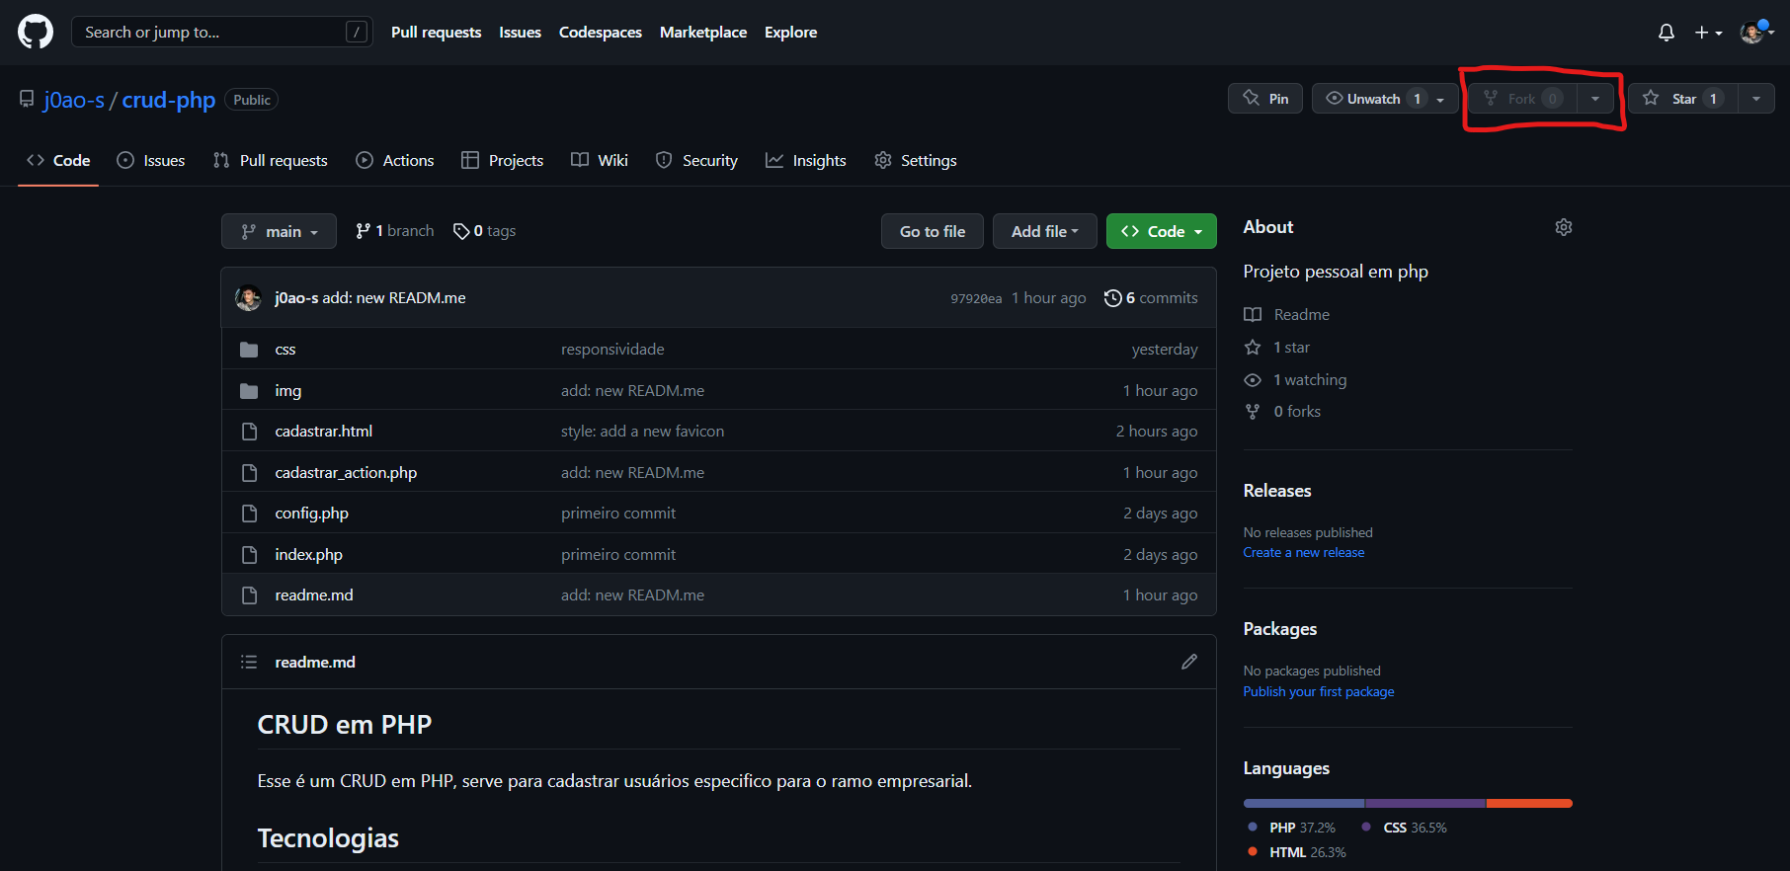Click Create a new release link
The image size is (1790, 871).
click(x=1303, y=552)
